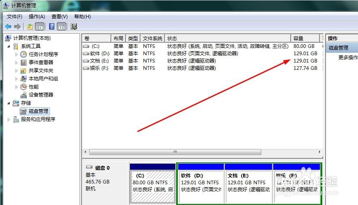This screenshot has width=358, height=205.
Task: Toggle the Show/Hide action pane toolbar icon
Action: 62,27
